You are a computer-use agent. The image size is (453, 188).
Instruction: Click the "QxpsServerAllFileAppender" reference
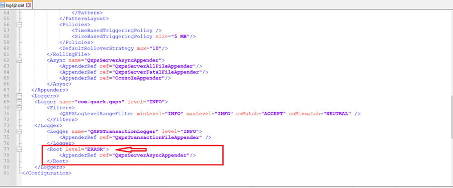point(154,66)
